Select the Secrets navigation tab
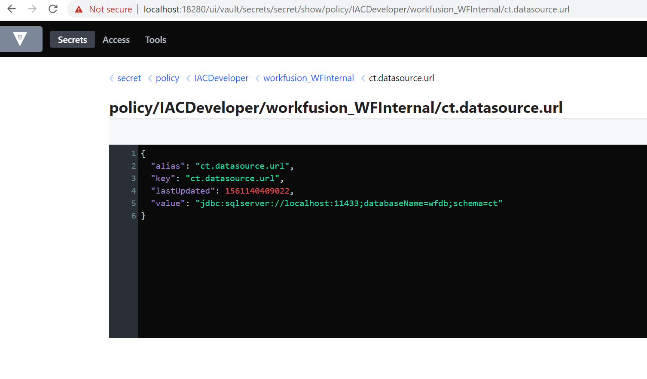 [73, 39]
